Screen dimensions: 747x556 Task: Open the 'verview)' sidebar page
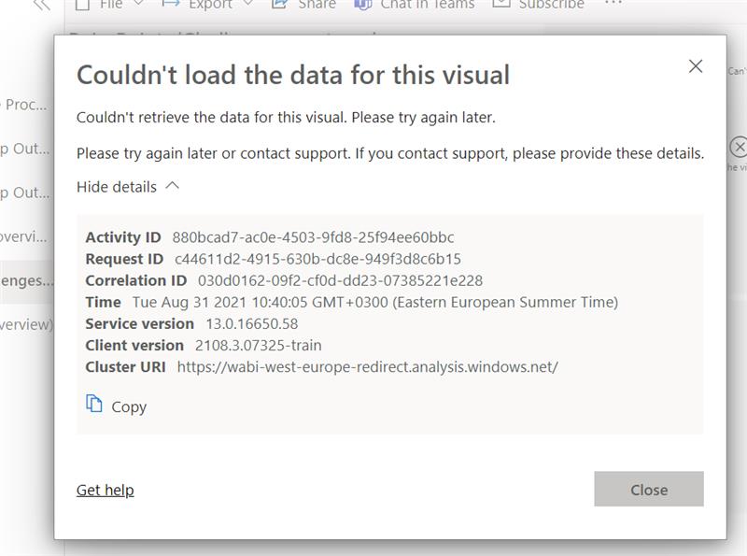coord(27,325)
